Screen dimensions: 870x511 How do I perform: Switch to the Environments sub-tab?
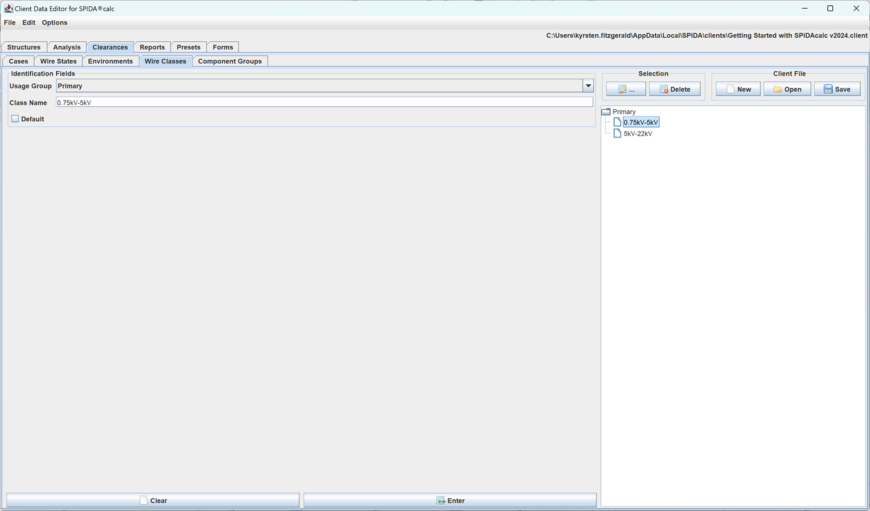(110, 61)
